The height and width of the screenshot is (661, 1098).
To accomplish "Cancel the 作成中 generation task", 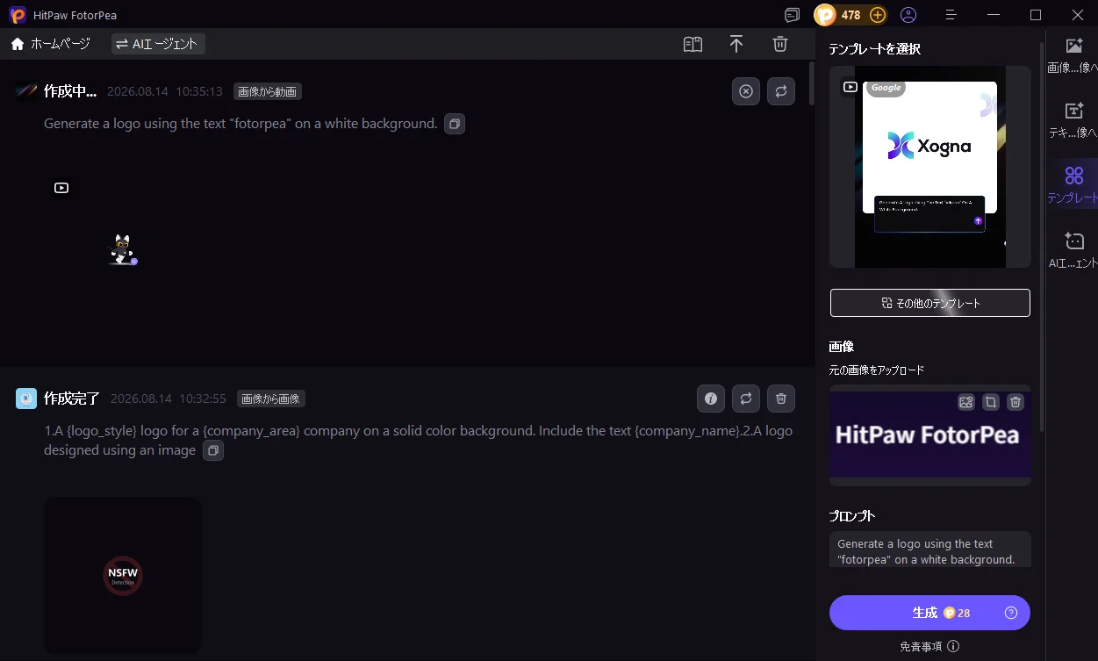I will [746, 91].
